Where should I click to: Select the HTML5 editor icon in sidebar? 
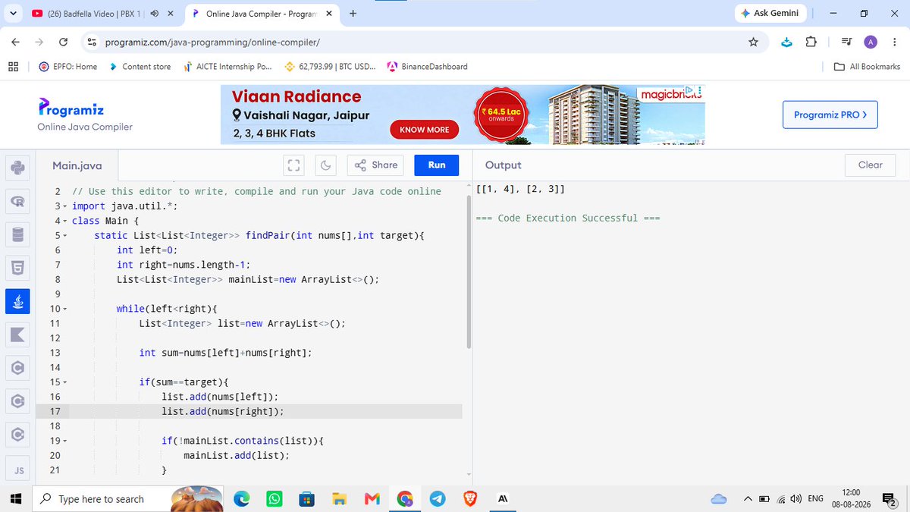click(x=17, y=268)
